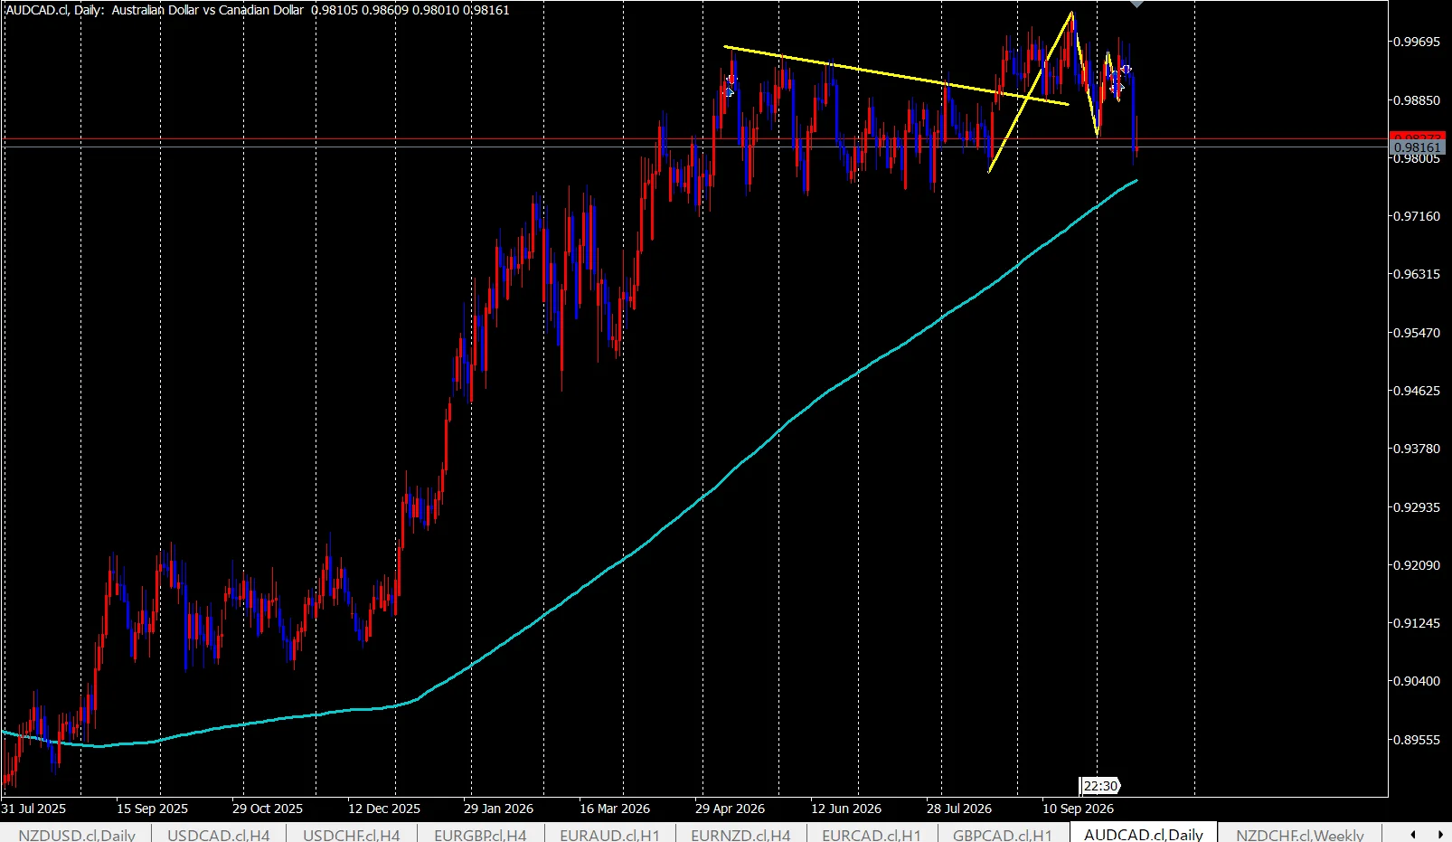1452x842 pixels.
Task: Click the 0.92935 price scale value
Action: point(1417,507)
